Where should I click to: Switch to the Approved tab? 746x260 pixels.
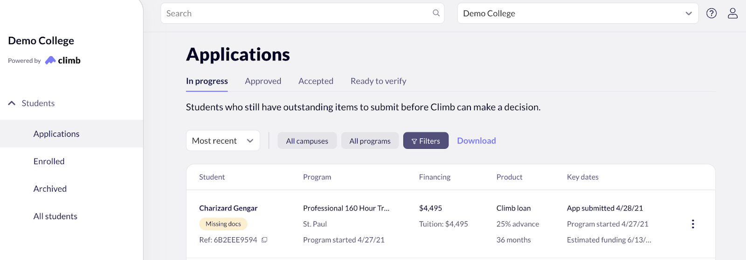263,81
